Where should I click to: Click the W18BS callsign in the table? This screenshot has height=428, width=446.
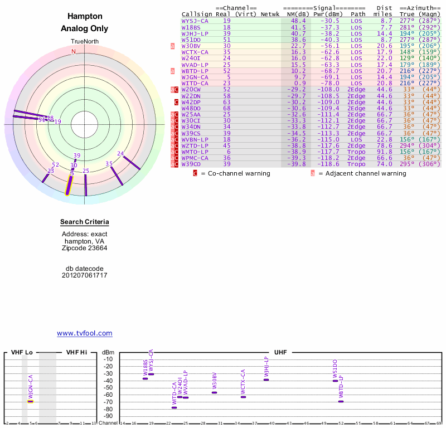click(x=191, y=27)
